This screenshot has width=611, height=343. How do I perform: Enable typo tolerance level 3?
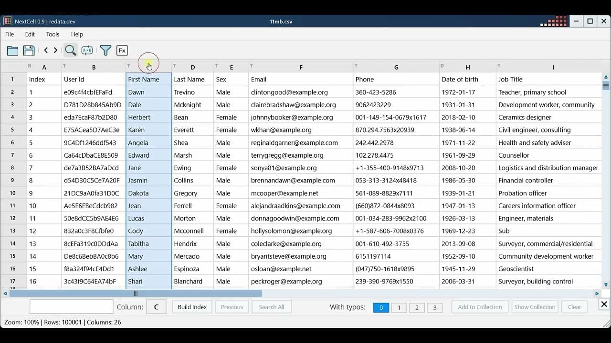click(x=434, y=307)
